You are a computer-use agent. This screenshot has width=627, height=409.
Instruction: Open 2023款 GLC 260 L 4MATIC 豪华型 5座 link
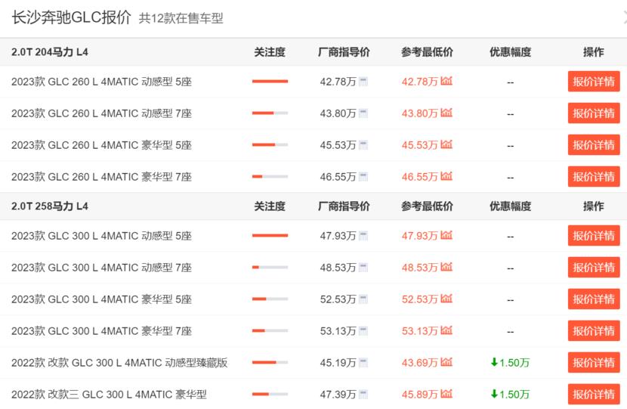(x=101, y=145)
